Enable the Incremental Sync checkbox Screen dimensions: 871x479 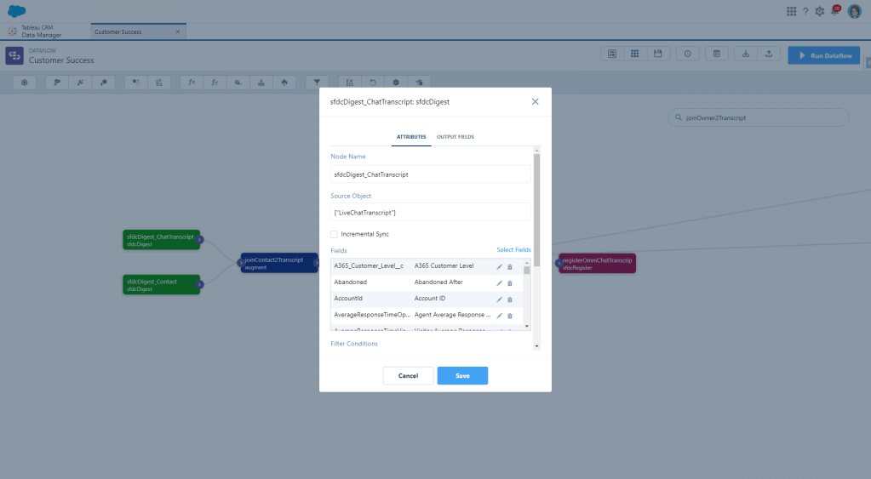coord(334,234)
